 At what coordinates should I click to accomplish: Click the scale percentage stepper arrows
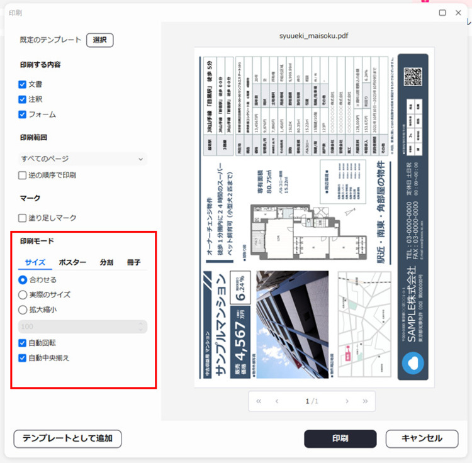tap(140, 326)
